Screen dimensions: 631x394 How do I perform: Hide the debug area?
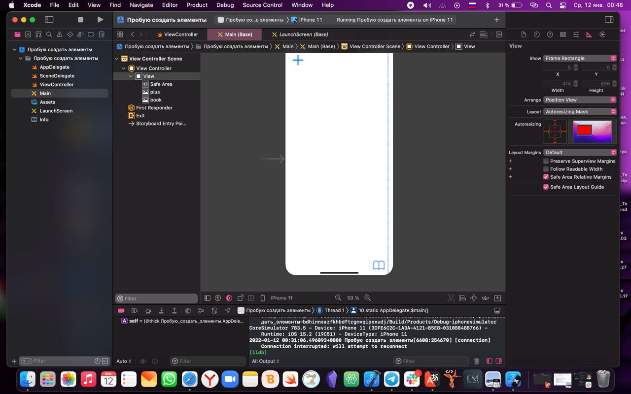pos(497,311)
